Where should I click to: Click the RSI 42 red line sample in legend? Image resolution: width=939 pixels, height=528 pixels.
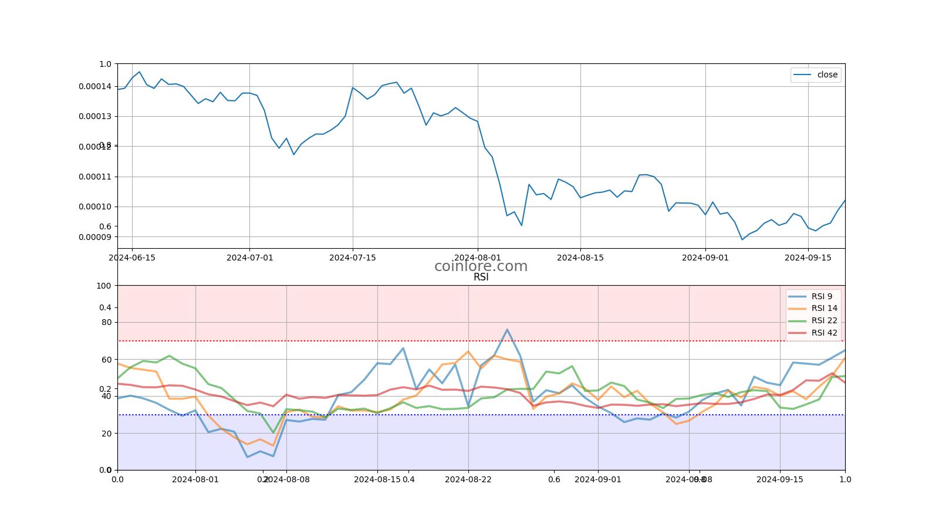[x=798, y=333]
